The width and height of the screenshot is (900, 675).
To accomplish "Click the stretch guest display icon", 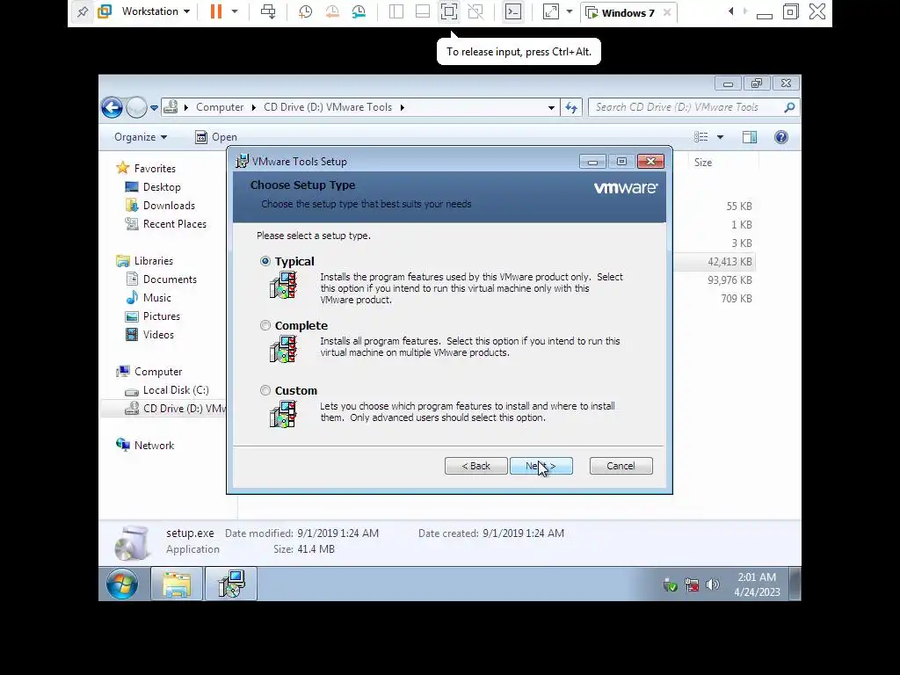I will click(550, 11).
